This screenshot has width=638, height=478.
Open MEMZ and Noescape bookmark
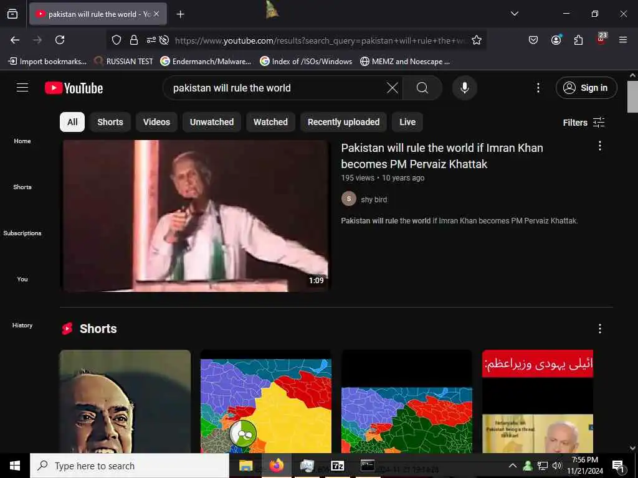[405, 62]
